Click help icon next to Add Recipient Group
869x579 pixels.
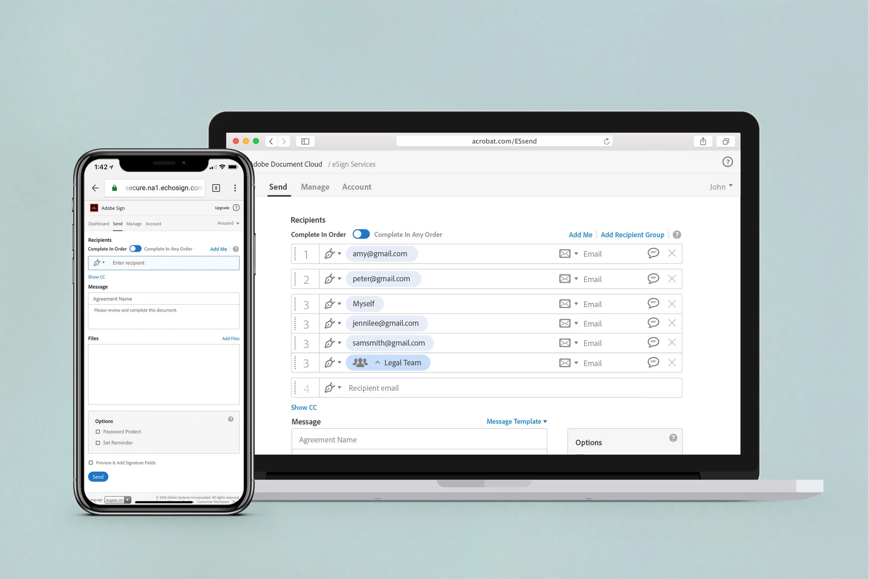coord(676,235)
